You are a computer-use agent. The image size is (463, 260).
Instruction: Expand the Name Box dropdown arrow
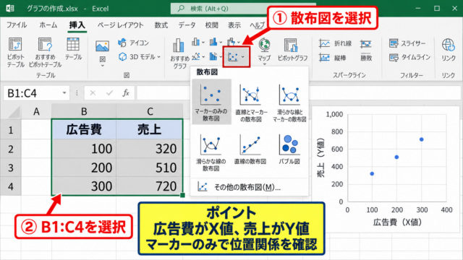pos(64,93)
